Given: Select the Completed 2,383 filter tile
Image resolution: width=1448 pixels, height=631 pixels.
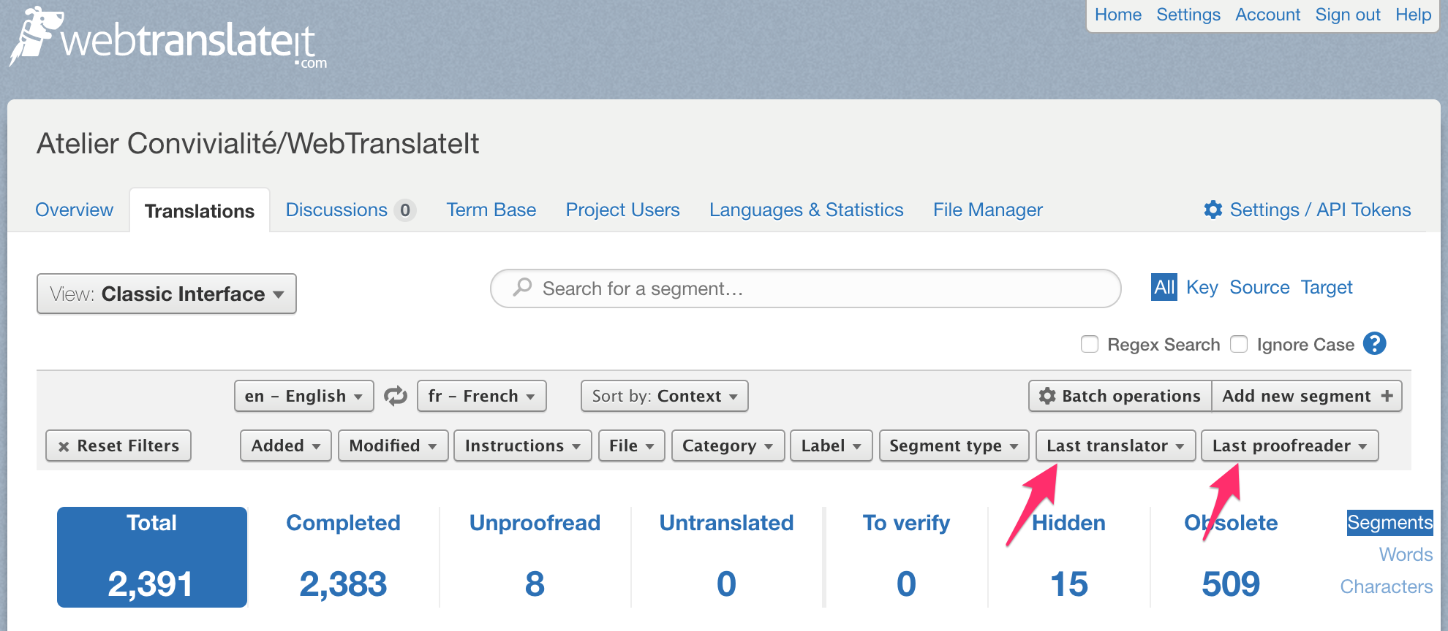Looking at the screenshot, I should click(x=343, y=557).
